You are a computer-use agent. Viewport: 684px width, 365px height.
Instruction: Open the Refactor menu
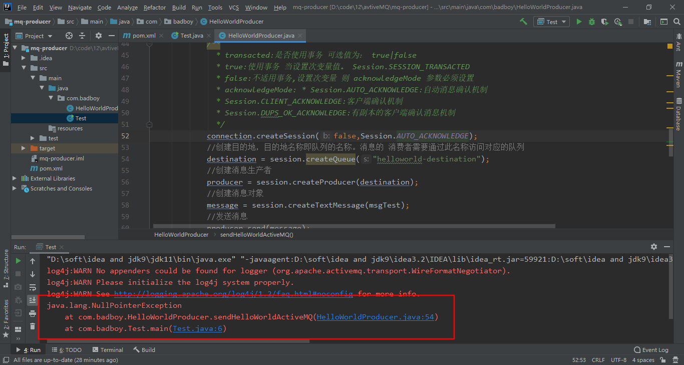click(154, 8)
